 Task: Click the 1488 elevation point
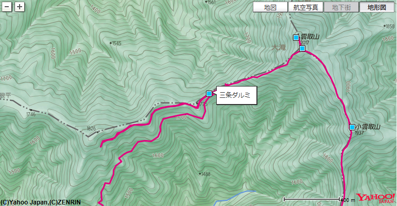pos(200,174)
